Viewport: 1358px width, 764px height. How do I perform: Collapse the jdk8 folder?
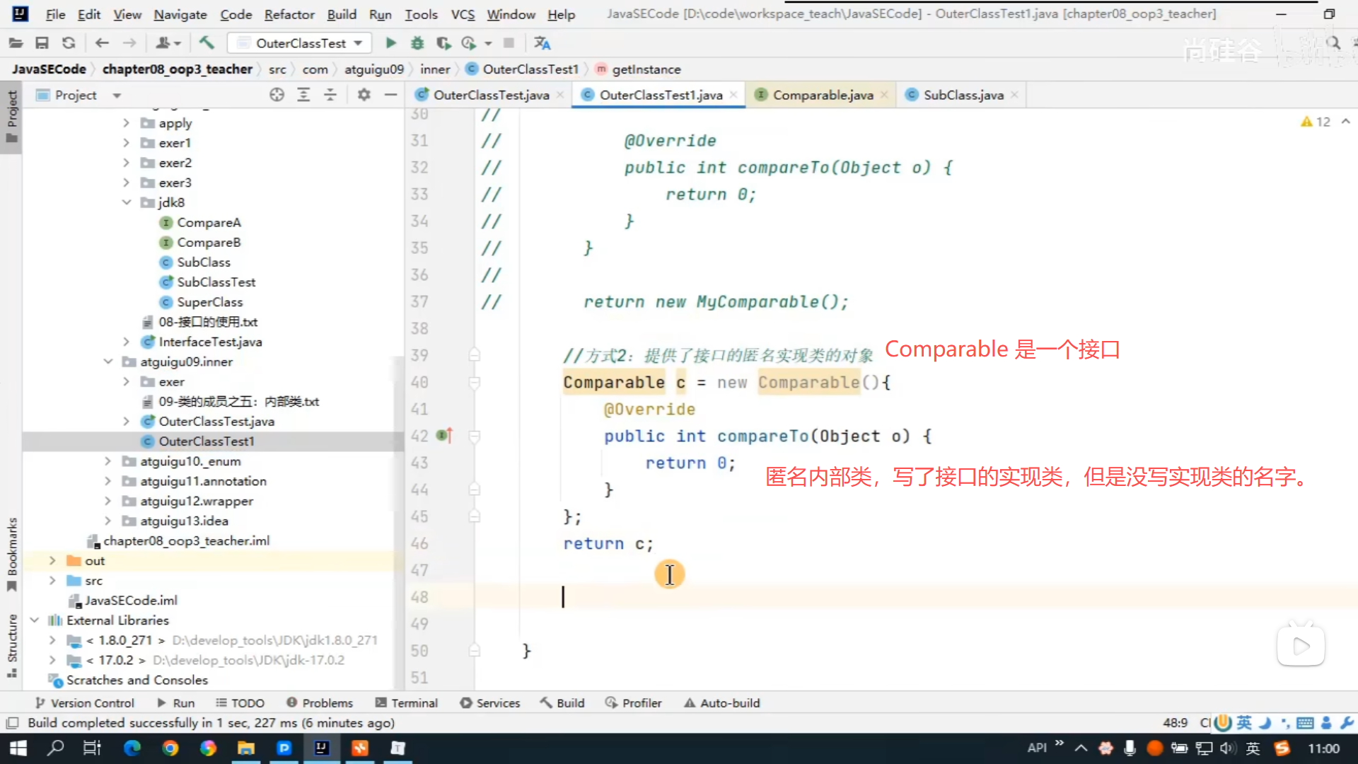point(127,202)
